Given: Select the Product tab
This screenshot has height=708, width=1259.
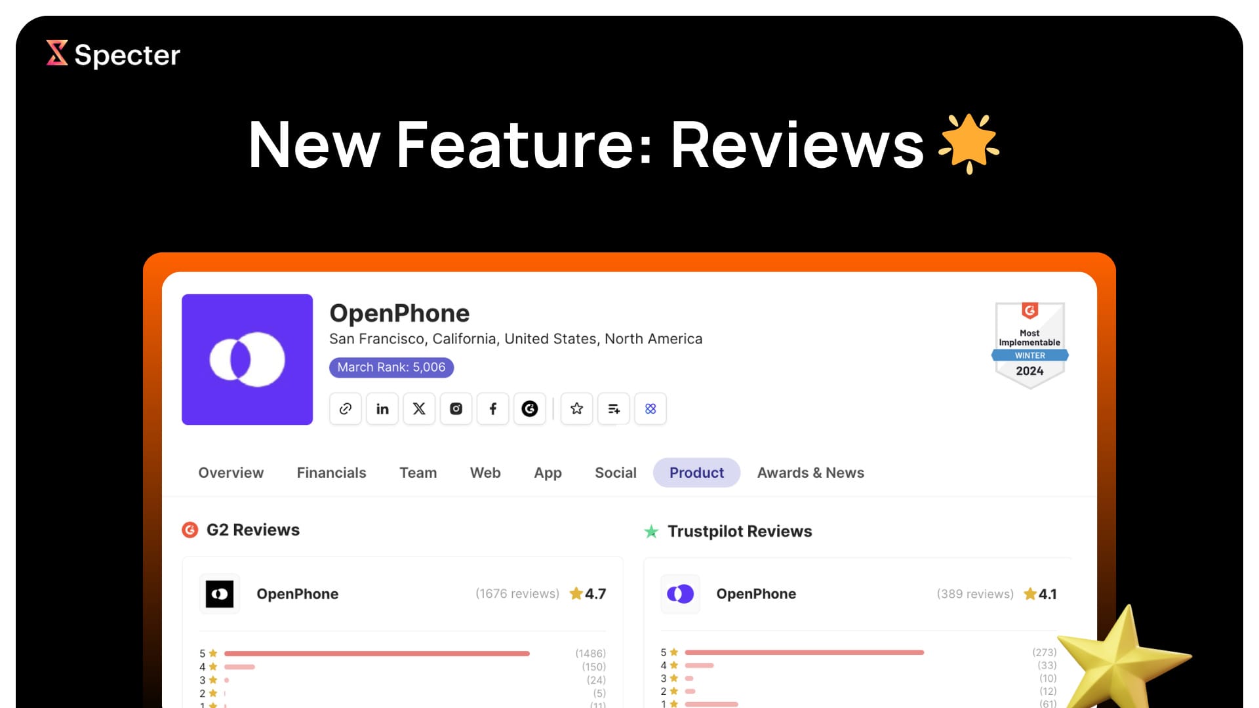Looking at the screenshot, I should point(696,472).
